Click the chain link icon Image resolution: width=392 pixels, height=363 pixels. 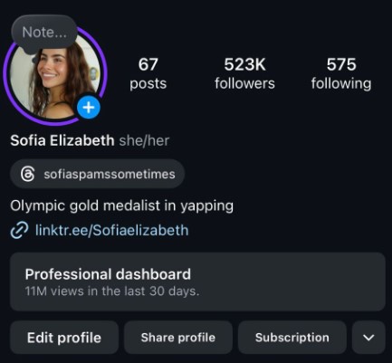tap(19, 230)
